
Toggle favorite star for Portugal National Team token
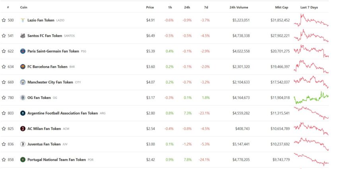[x=4, y=160]
